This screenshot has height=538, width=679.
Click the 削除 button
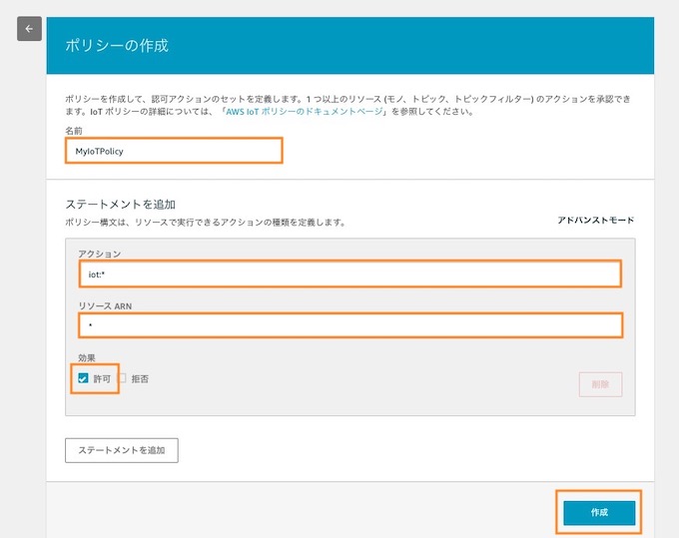(x=601, y=384)
